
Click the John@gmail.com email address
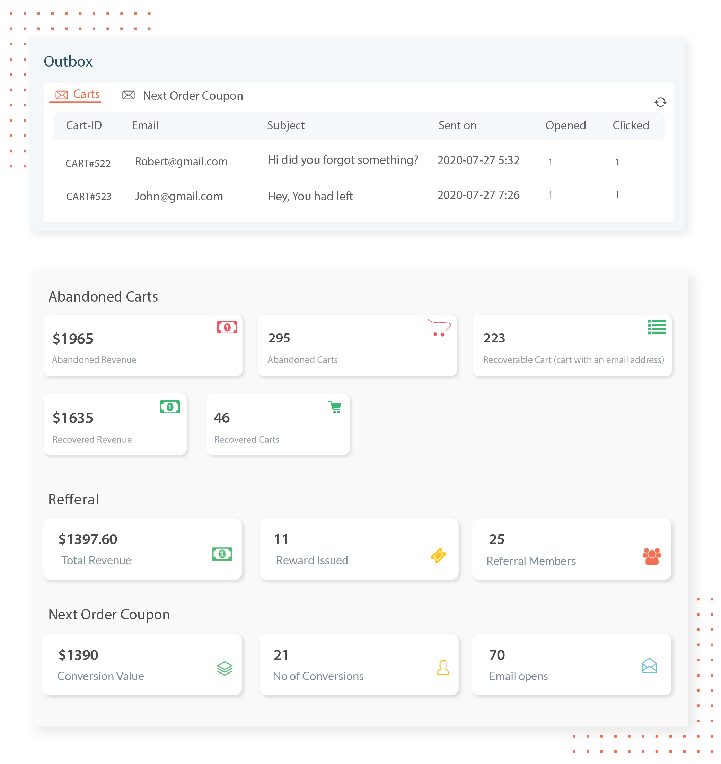coord(179,197)
